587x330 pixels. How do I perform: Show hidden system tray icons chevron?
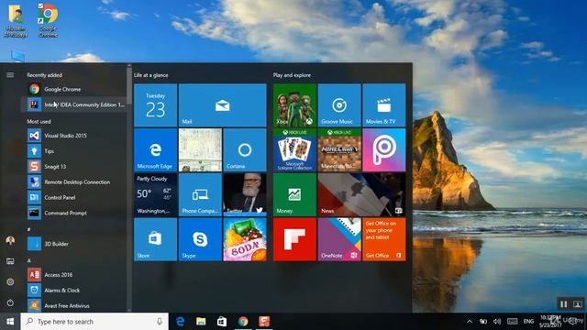tap(470, 322)
